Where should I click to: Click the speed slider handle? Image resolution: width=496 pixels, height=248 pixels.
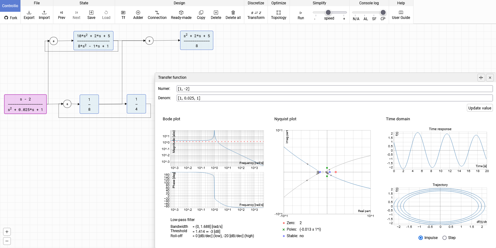pos(328,12)
